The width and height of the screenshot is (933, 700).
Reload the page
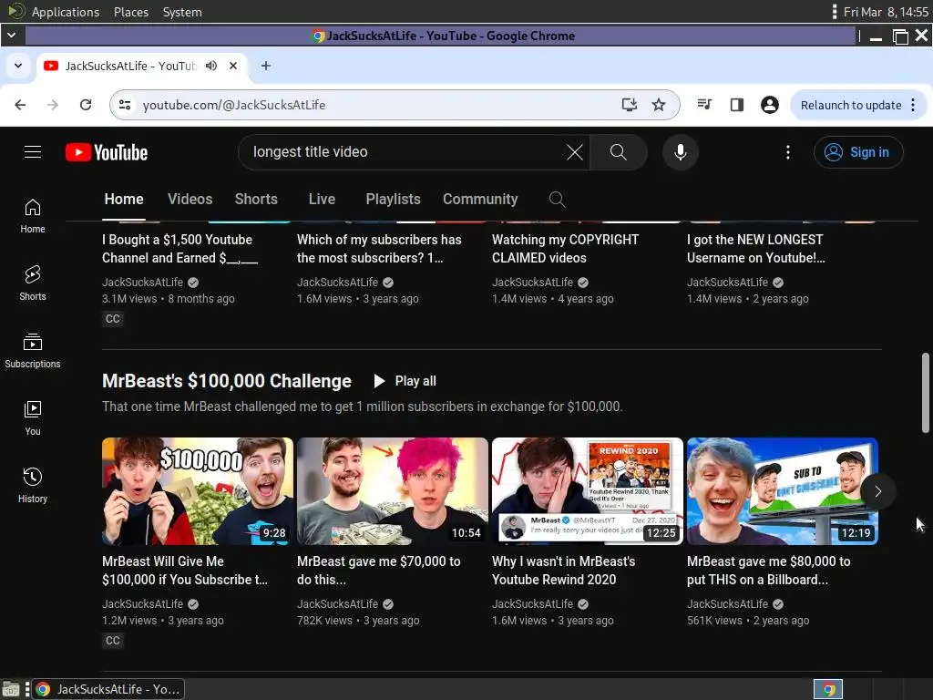point(86,106)
